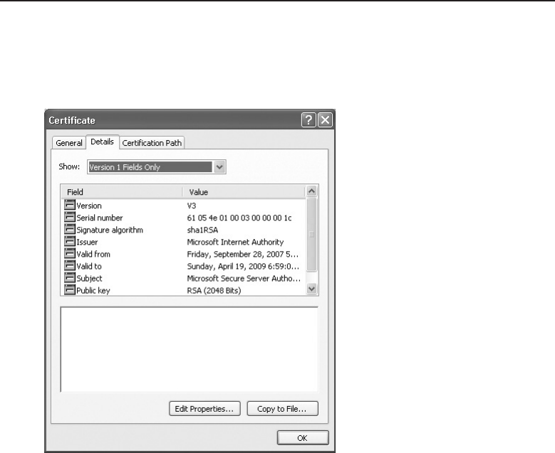Click the field list scroll down arrow
This screenshot has height=453, width=555.
[311, 289]
